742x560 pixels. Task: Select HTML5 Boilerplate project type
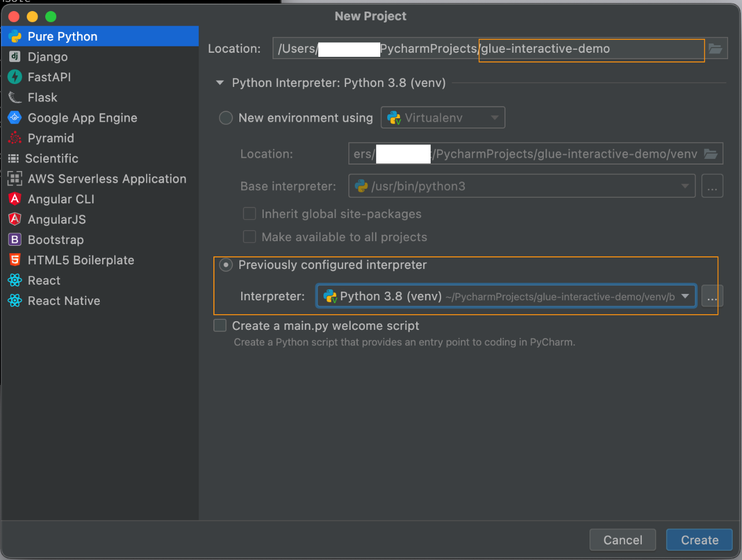(x=100, y=260)
